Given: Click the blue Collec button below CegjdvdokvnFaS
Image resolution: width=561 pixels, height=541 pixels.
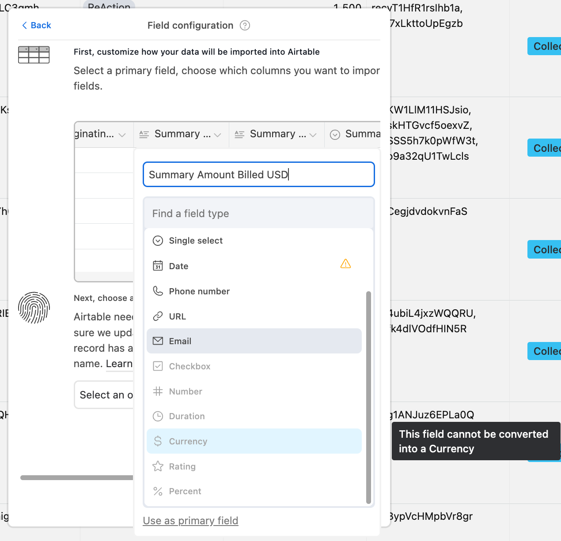Looking at the screenshot, I should [x=544, y=250].
